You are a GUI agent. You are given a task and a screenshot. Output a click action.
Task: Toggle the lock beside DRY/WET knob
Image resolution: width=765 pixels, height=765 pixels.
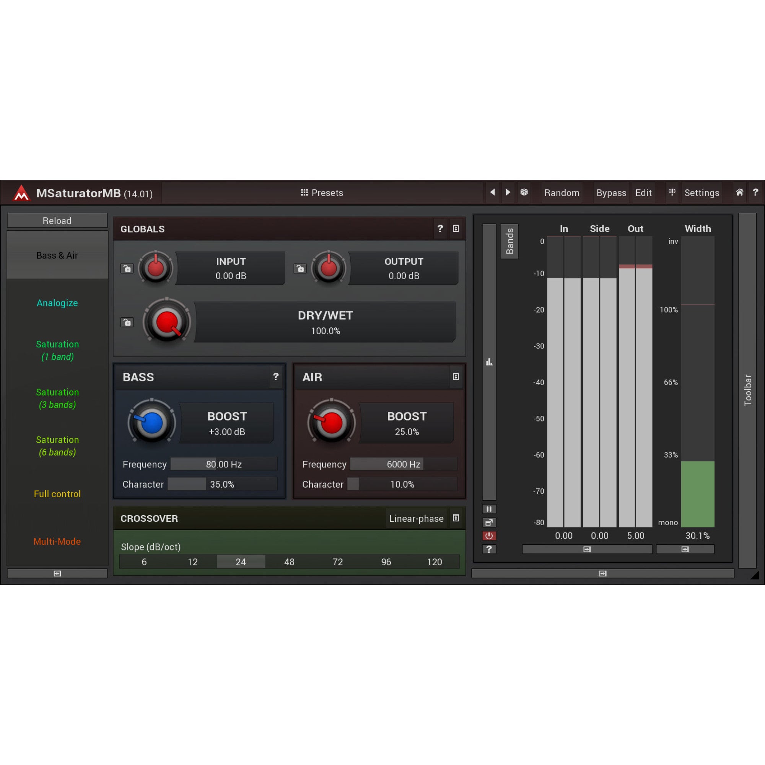(x=127, y=322)
